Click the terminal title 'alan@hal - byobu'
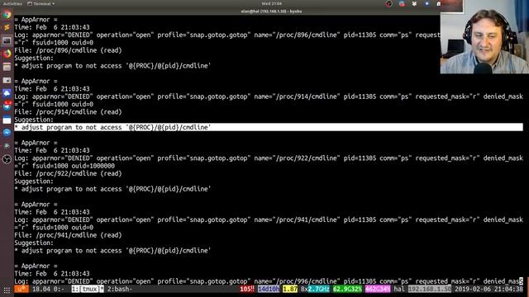The image size is (529, 297). [271, 11]
